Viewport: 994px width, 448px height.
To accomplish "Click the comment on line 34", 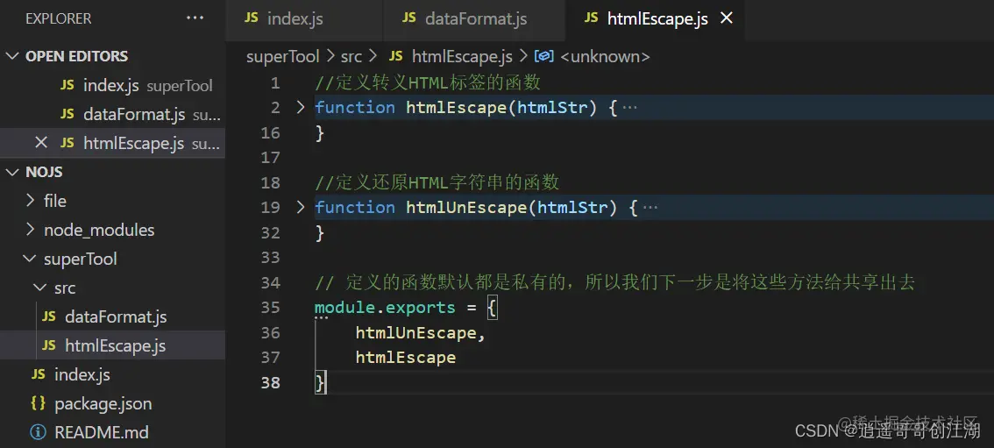I will coord(615,282).
